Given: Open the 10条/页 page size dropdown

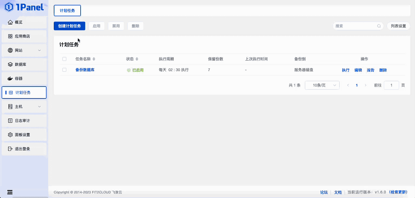Looking at the screenshot, I should tap(322, 85).
